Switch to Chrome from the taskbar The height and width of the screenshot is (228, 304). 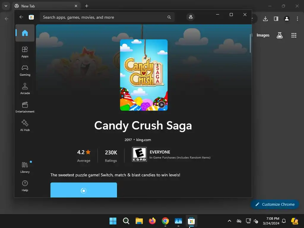[x=165, y=221]
